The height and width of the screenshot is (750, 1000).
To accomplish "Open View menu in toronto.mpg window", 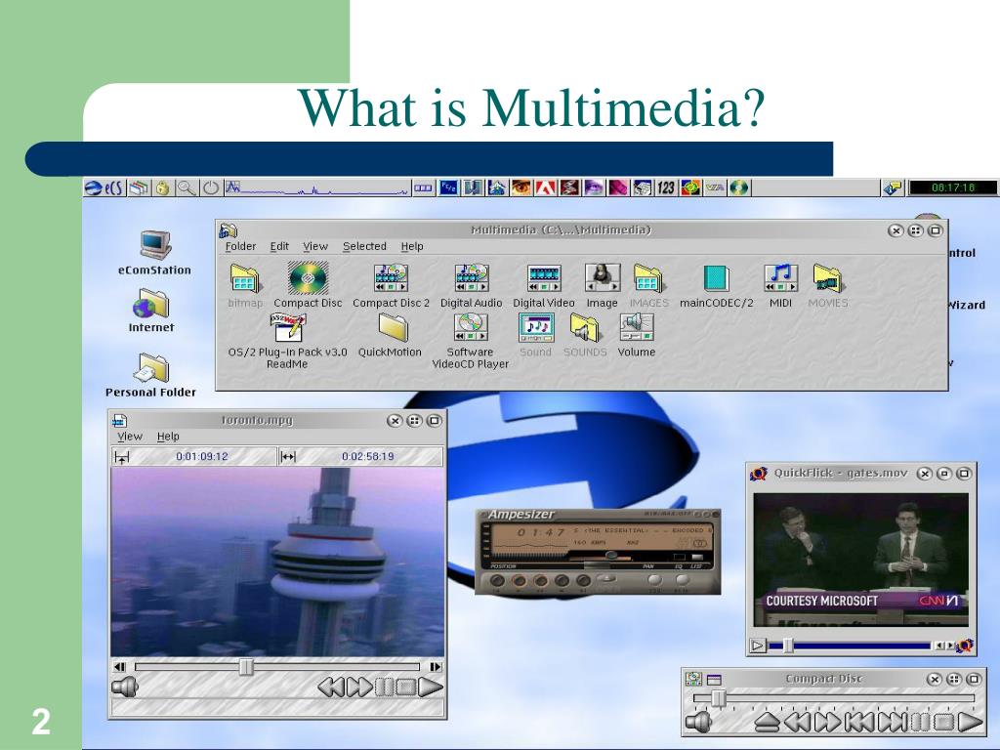I will [130, 437].
